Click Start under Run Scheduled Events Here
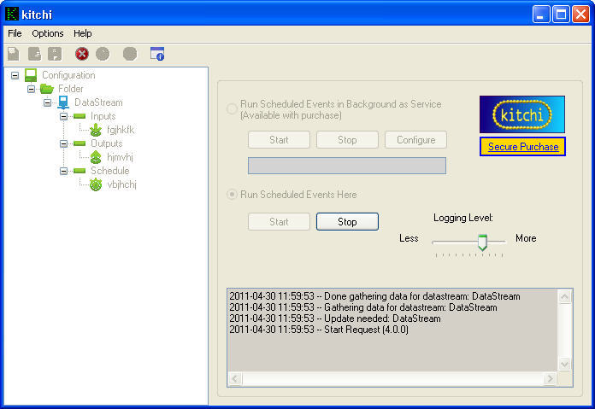This screenshot has height=409, width=595. (279, 222)
